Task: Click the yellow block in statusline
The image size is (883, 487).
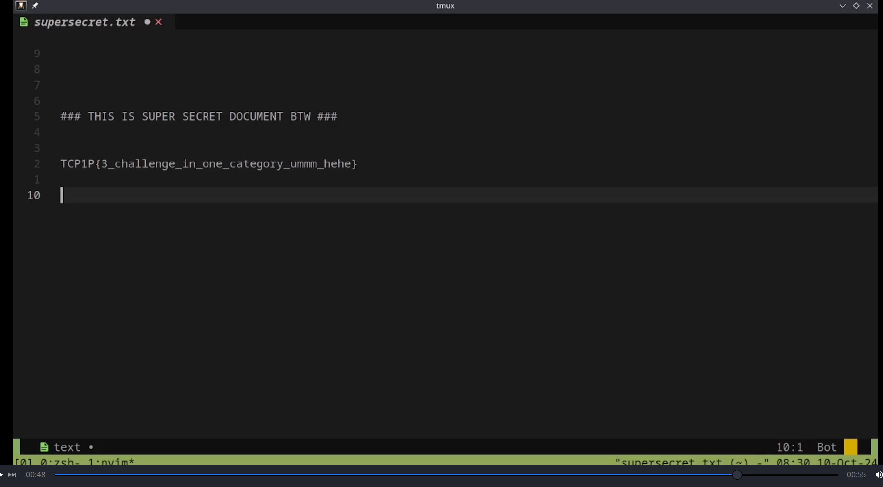Action: [850, 447]
